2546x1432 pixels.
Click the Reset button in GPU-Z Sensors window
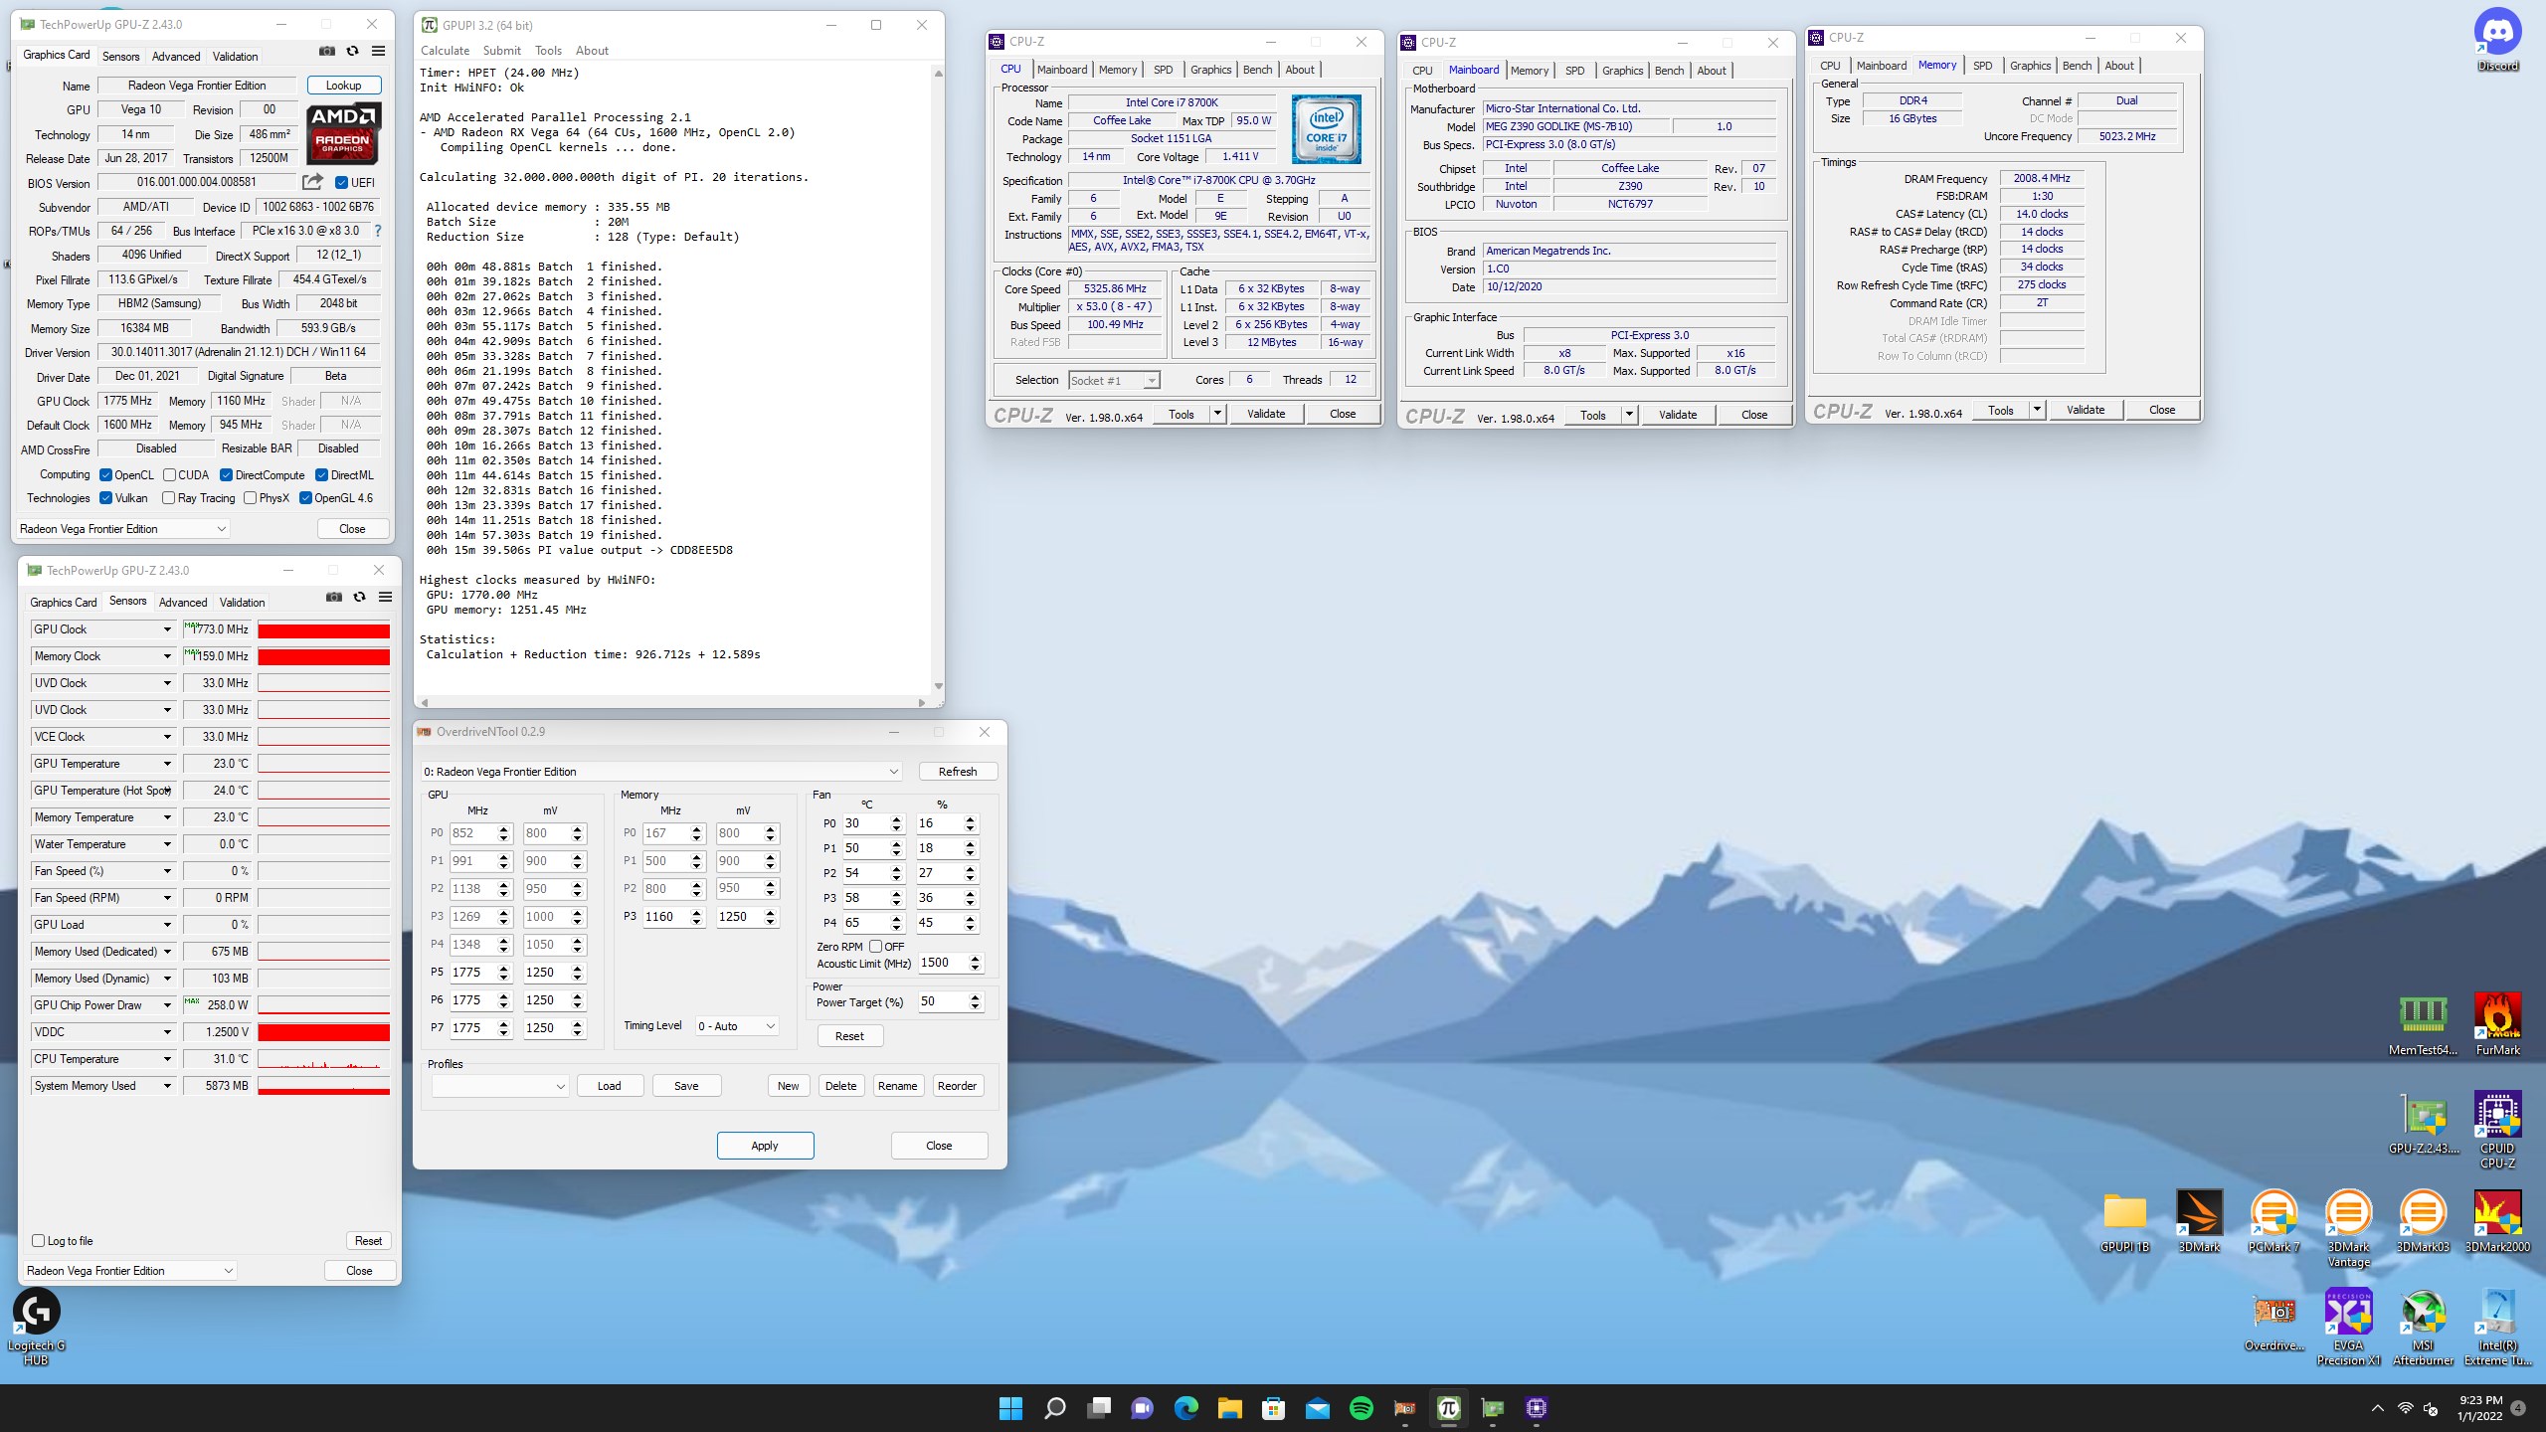[x=368, y=1240]
